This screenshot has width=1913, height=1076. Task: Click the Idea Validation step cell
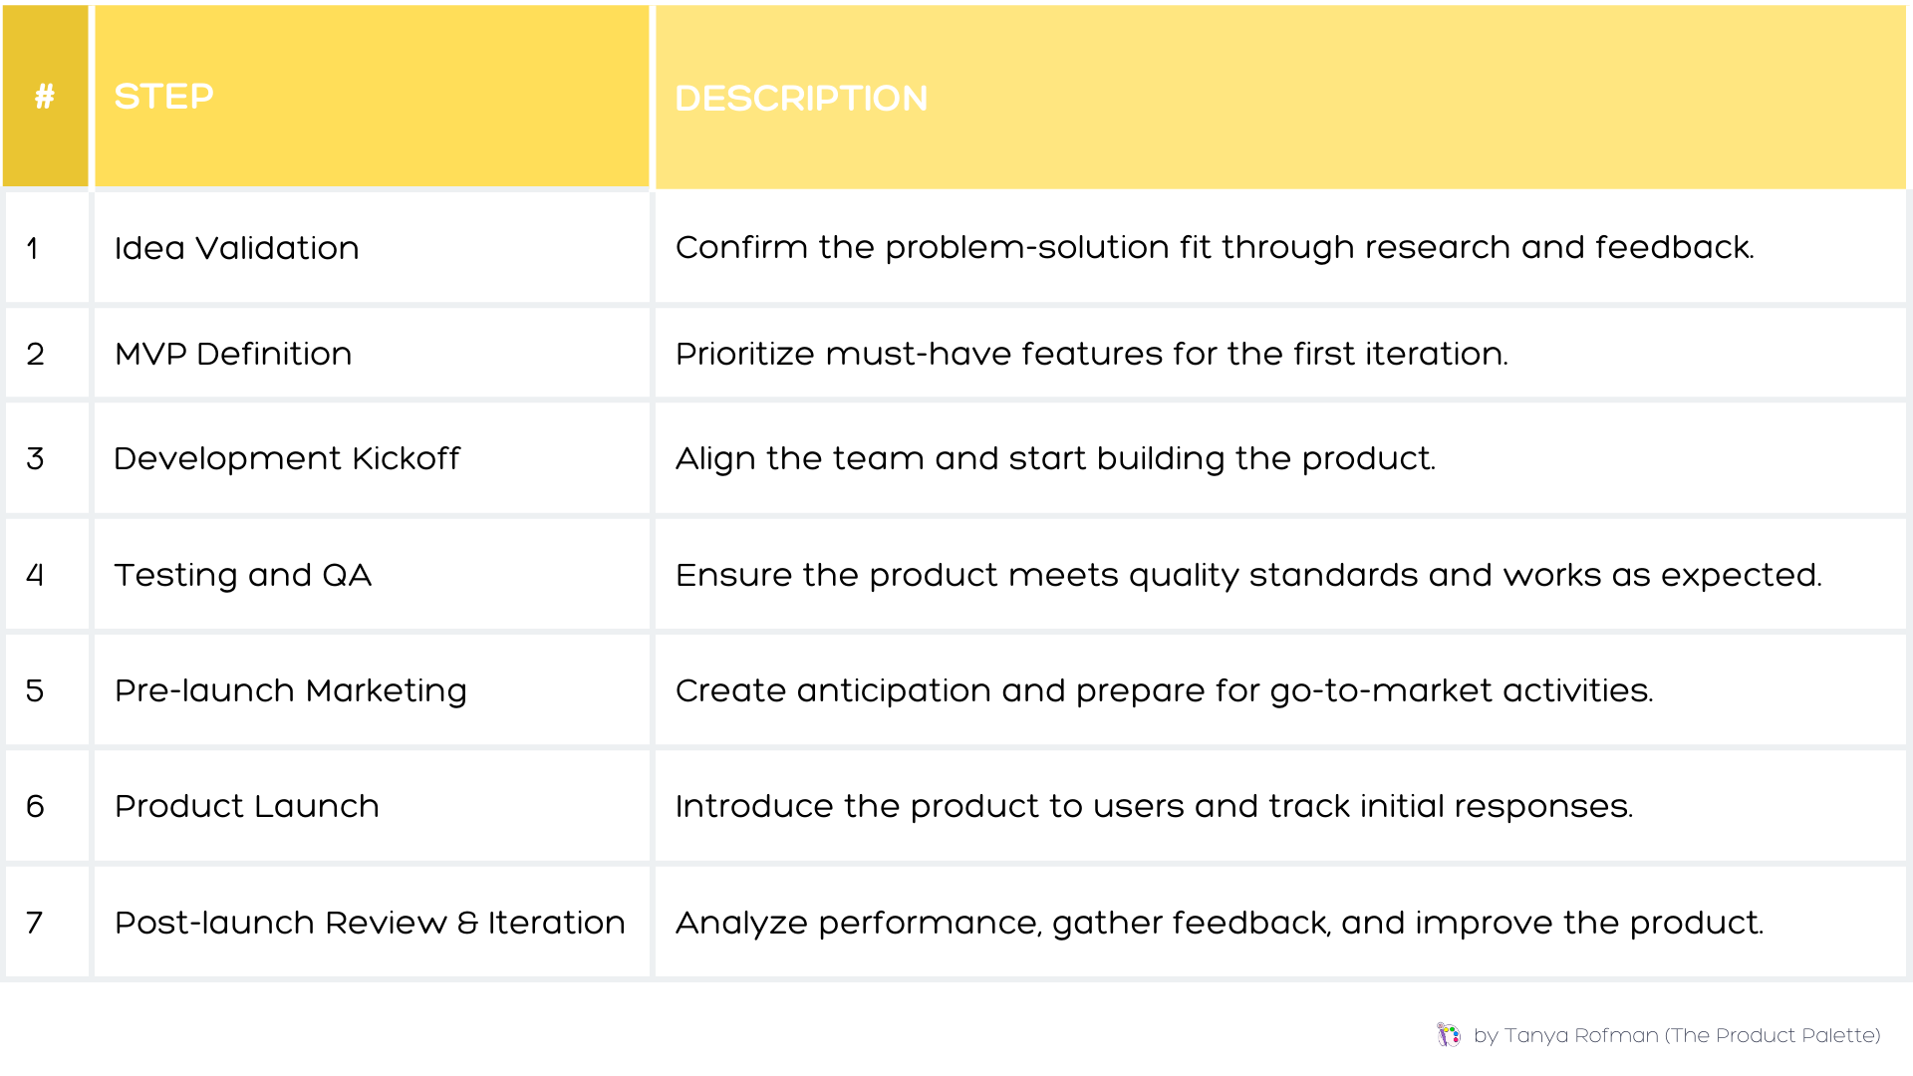pos(236,248)
